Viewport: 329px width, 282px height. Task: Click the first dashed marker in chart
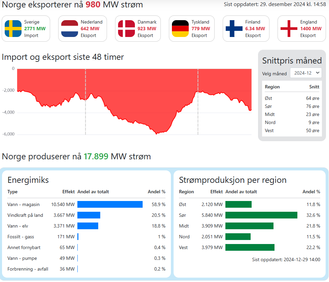(x=85, y=102)
